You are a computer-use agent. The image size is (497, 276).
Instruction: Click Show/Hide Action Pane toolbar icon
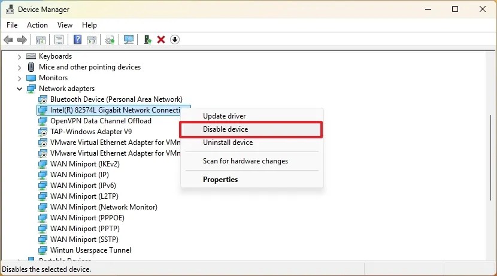tap(92, 40)
